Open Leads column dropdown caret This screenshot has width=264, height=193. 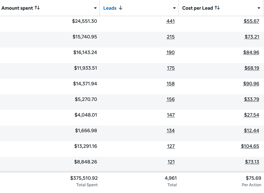(x=174, y=8)
